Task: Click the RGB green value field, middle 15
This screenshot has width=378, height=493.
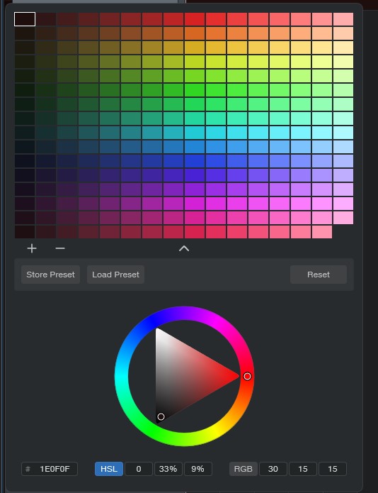Action: 303,469
